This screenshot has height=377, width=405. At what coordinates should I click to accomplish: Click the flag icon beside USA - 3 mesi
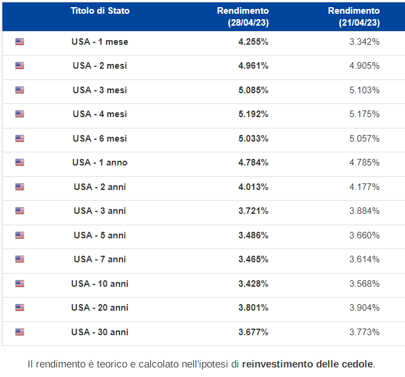pyautogui.click(x=20, y=90)
